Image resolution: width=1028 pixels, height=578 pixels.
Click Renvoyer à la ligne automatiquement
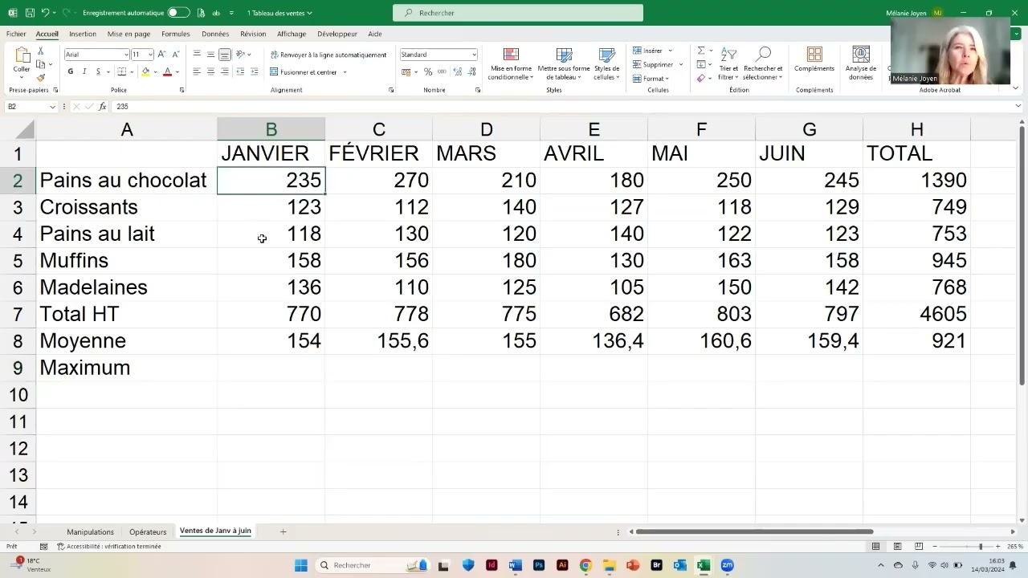coord(328,55)
